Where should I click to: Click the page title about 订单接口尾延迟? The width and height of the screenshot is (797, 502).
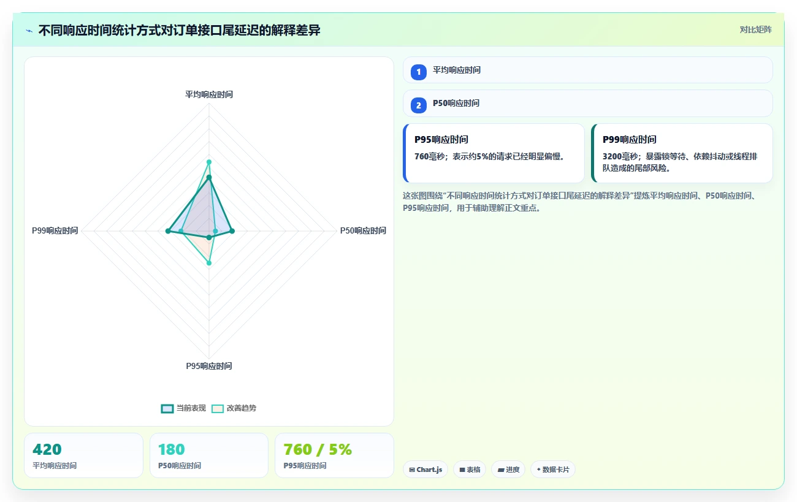click(x=179, y=30)
